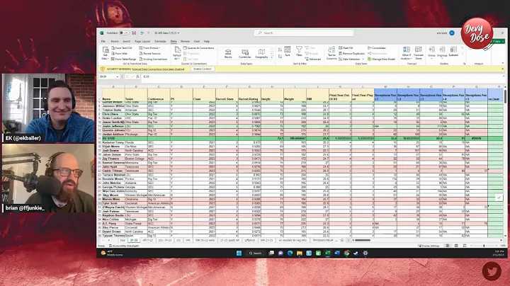Screen dimensions: 510x286
Task: Click the Enable Content button
Action: tap(203, 69)
